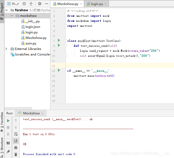The image size is (174, 158).
Task: Click the horizontal scrollbar under Project tree
Action: (x=18, y=108)
